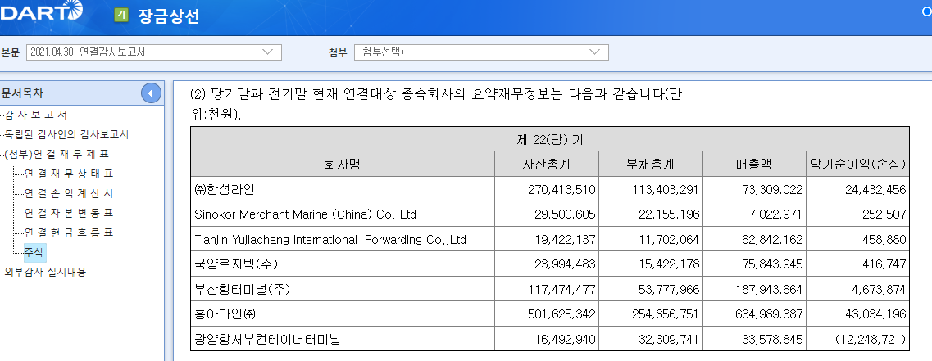This screenshot has height=361, width=932.
Task: Click the value 24,432,456
Action: pos(875,189)
